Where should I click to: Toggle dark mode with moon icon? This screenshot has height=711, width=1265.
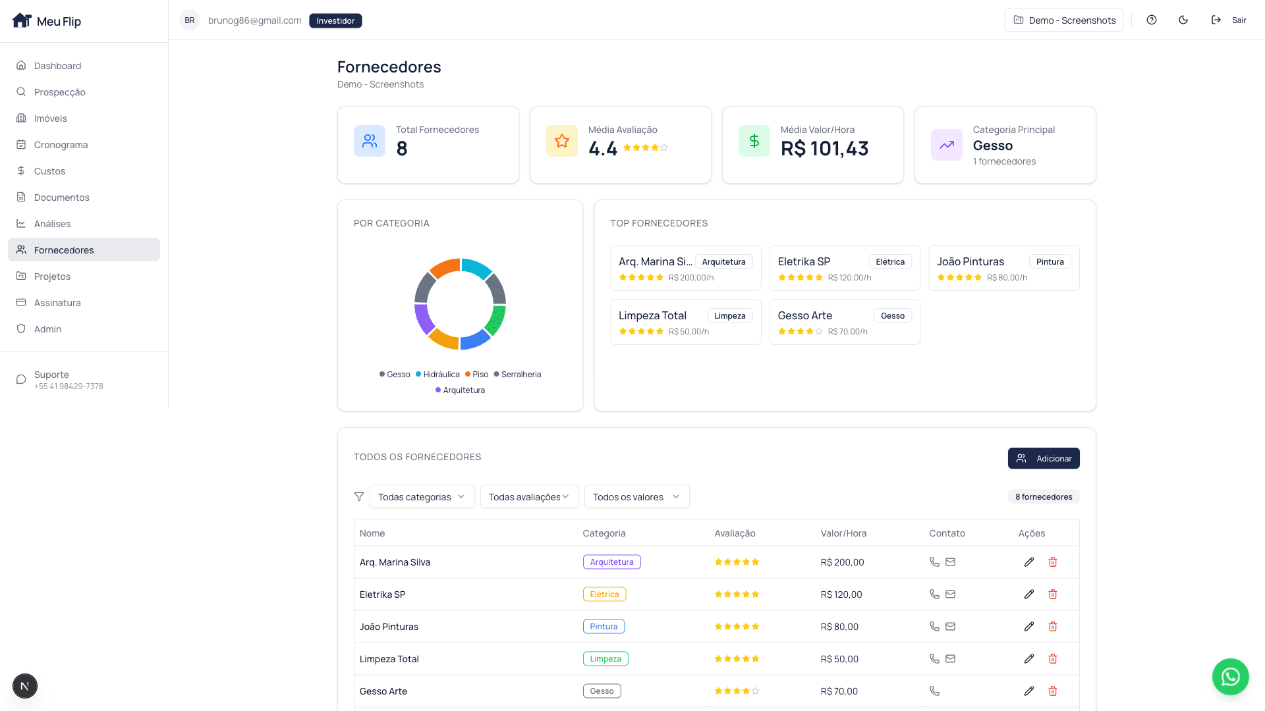(1183, 20)
